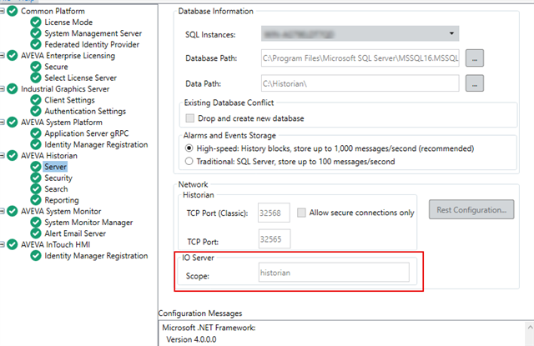Select High-speed History blocks storage option
The width and height of the screenshot is (534, 346).
click(x=189, y=148)
